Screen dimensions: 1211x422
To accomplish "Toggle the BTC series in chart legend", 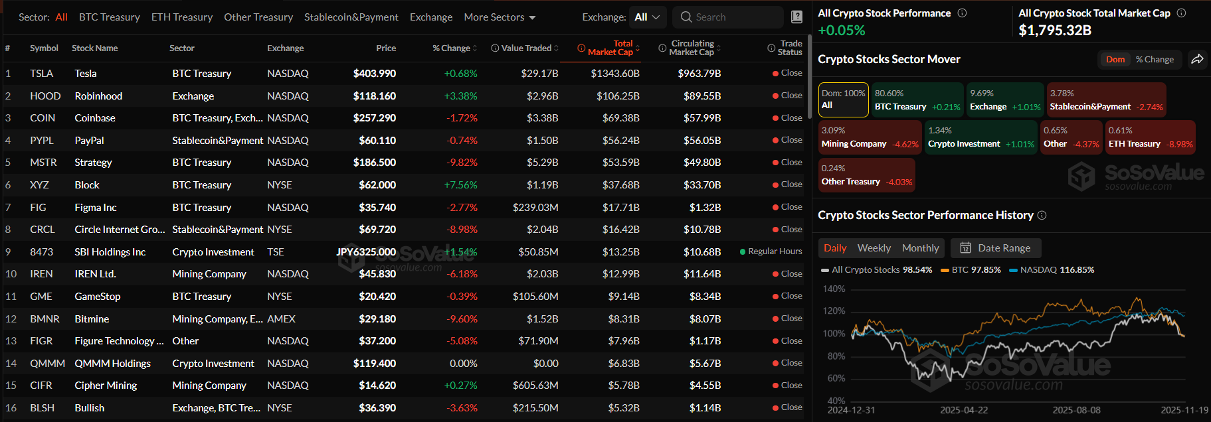I will [x=971, y=270].
